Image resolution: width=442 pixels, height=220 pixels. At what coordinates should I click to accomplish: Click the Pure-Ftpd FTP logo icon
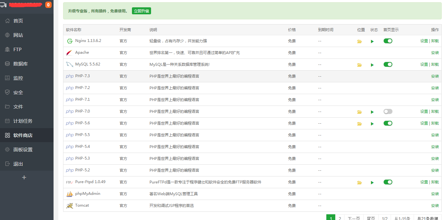coord(69,182)
